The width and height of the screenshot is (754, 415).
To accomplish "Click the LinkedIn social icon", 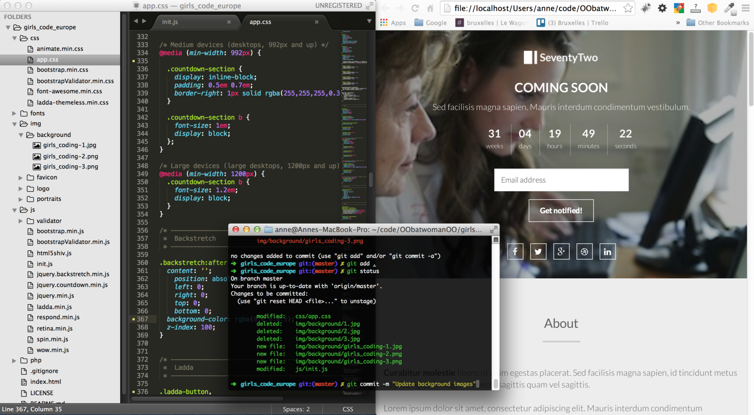I will pyautogui.click(x=607, y=251).
